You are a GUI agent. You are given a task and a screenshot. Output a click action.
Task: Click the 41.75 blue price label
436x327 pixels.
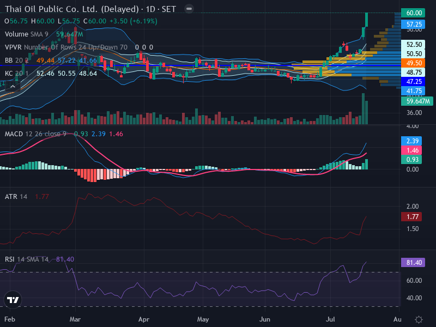tap(413, 91)
